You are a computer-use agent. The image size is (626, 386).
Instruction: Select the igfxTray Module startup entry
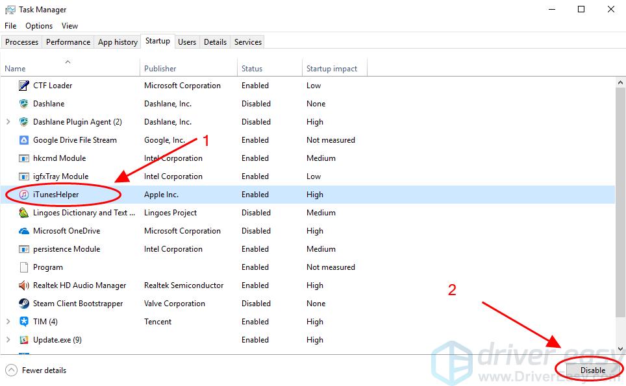pos(64,176)
